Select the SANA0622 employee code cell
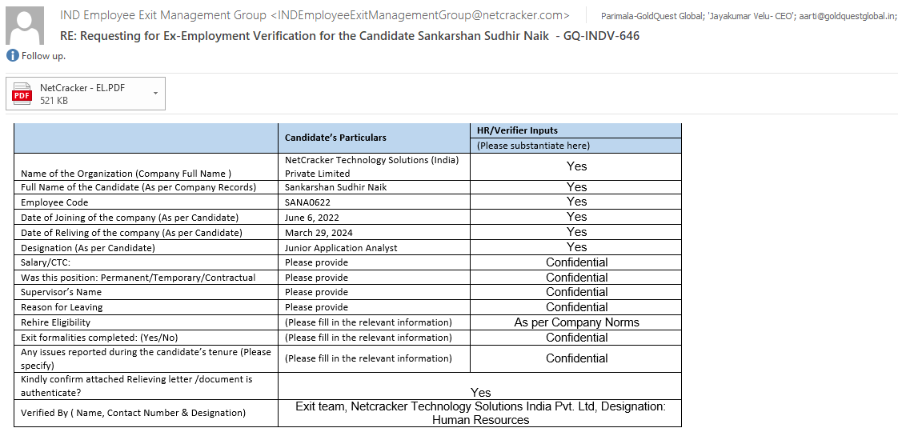 click(x=307, y=202)
